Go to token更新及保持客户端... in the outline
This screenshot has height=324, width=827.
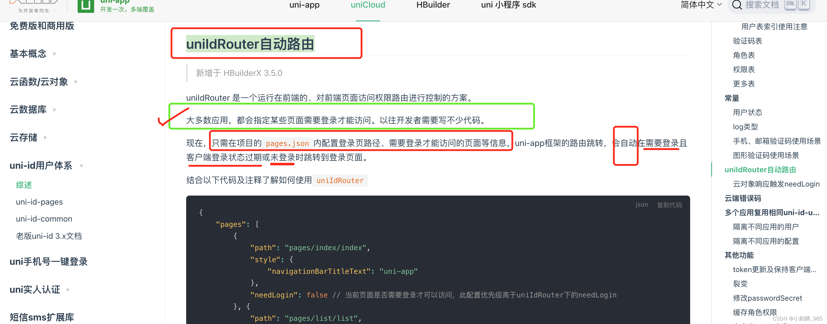click(775, 269)
